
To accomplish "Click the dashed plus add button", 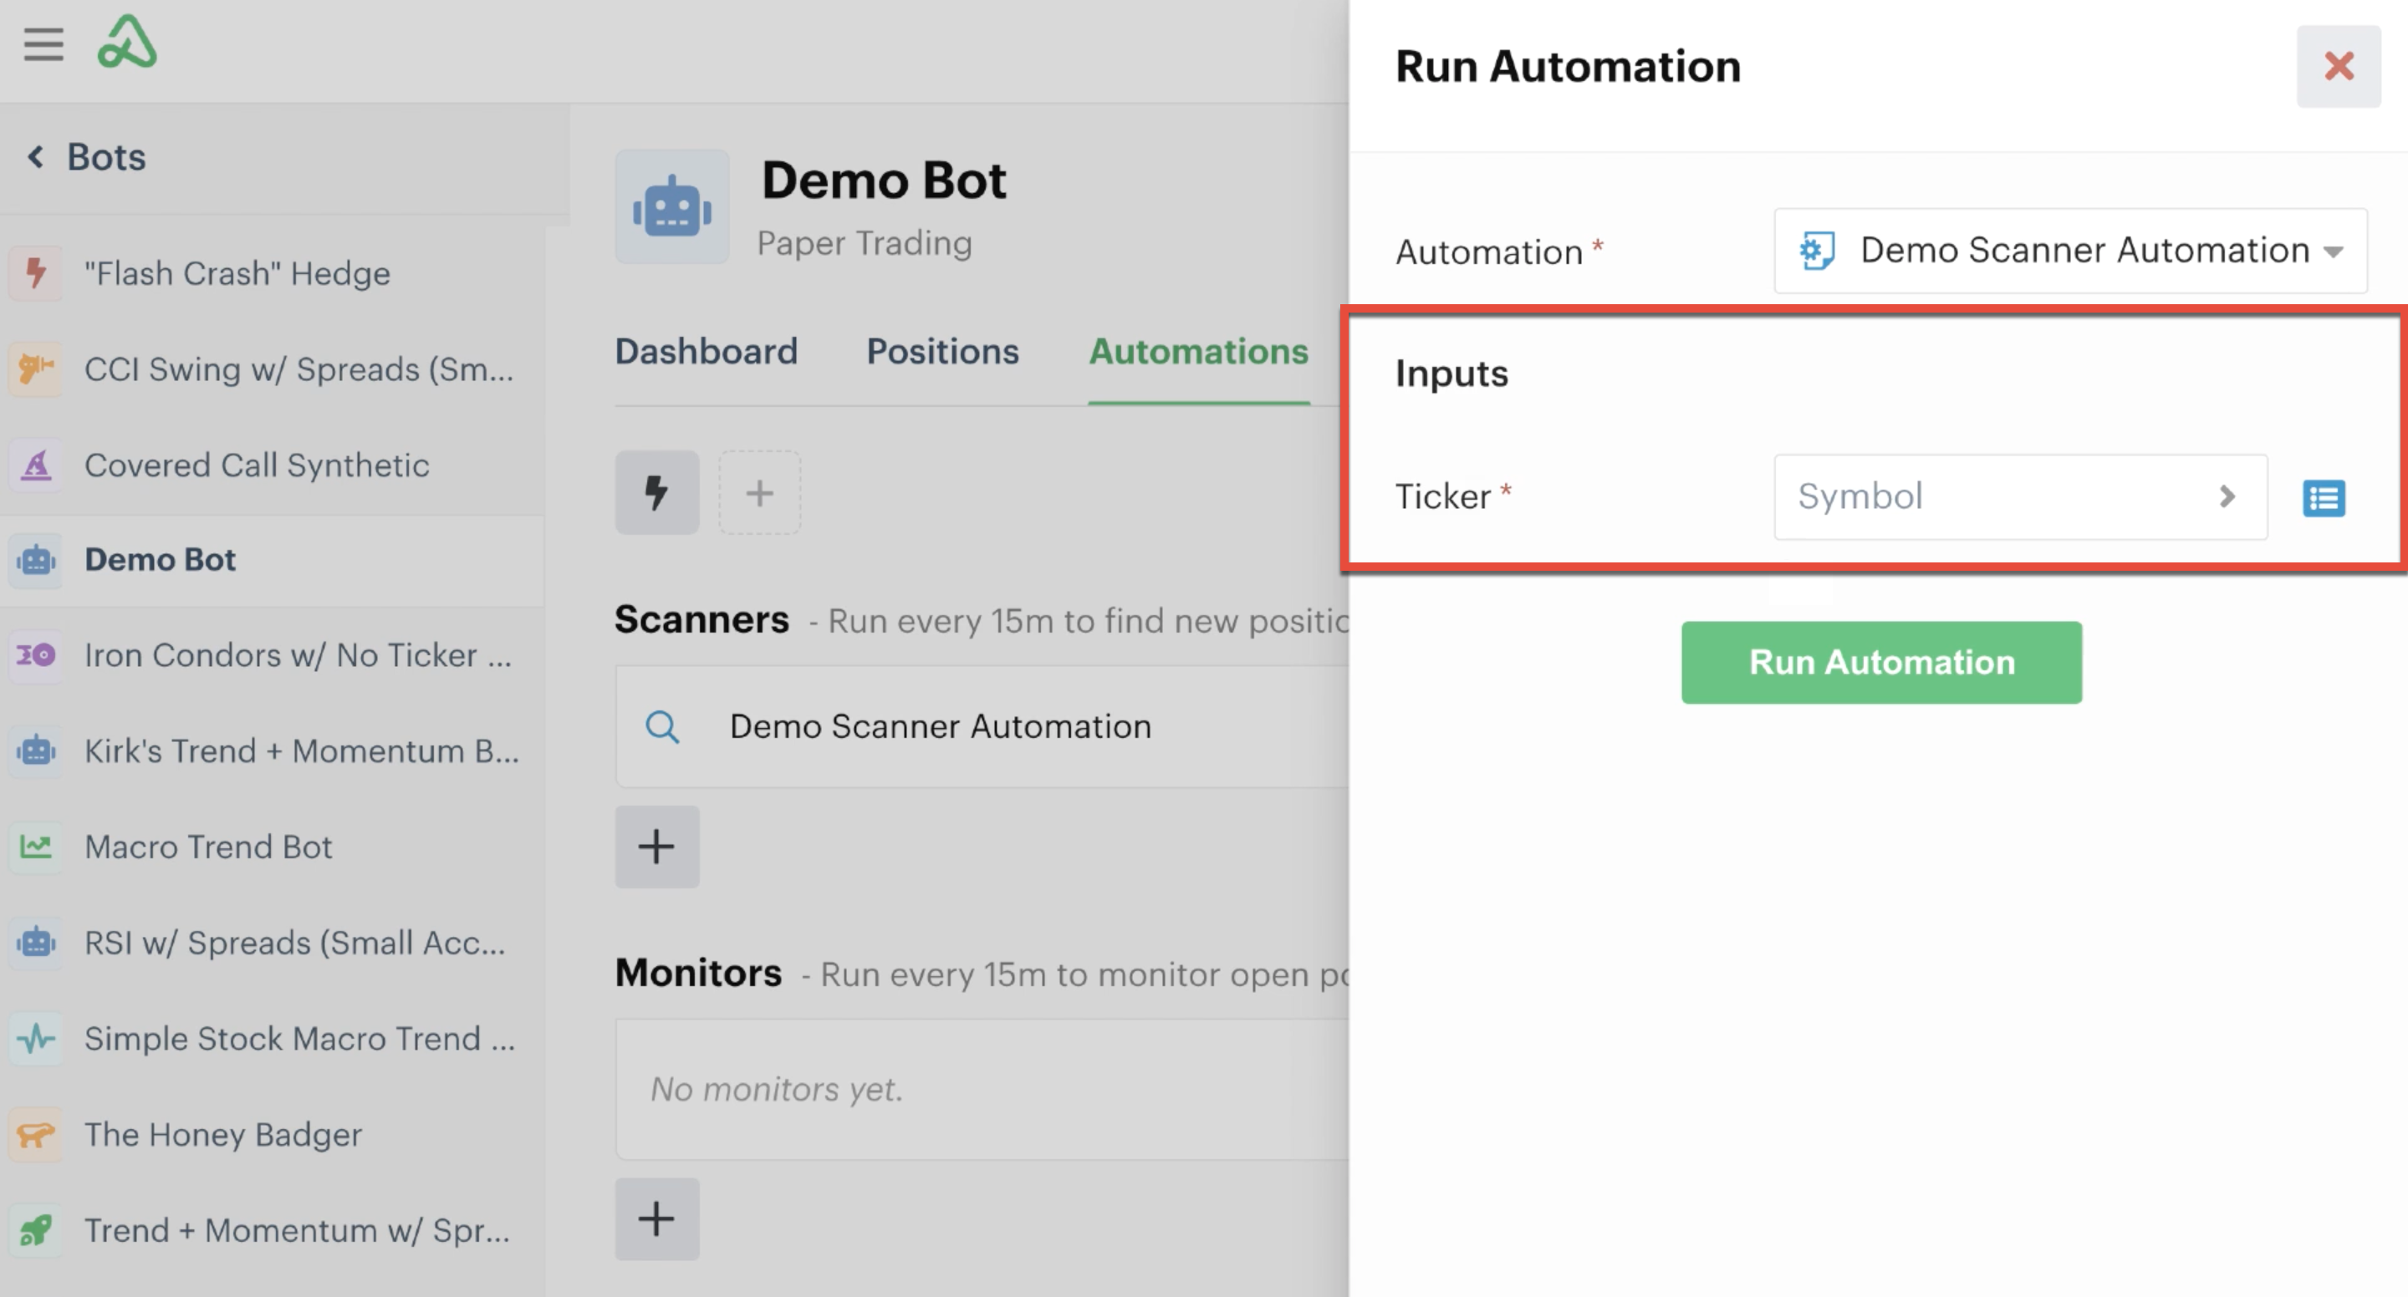I will [759, 492].
